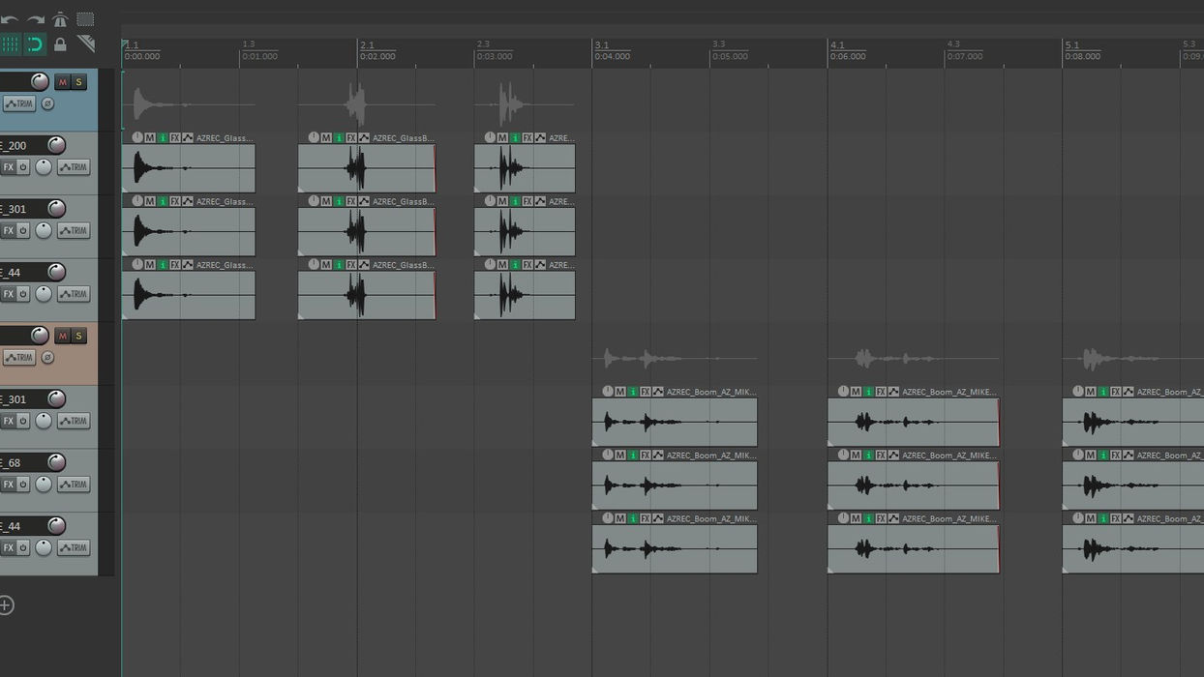
Task: Mute the blue folder track
Action: [x=62, y=82]
